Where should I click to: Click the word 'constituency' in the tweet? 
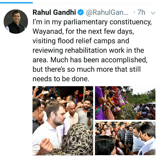click(131, 22)
